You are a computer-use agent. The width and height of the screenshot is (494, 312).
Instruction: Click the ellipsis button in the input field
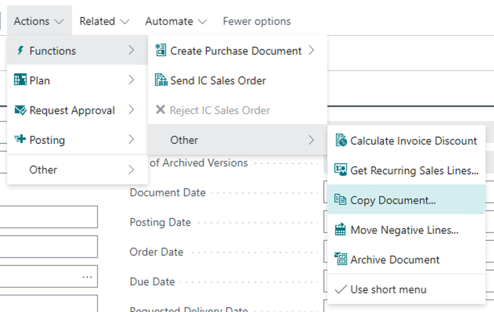click(x=87, y=277)
